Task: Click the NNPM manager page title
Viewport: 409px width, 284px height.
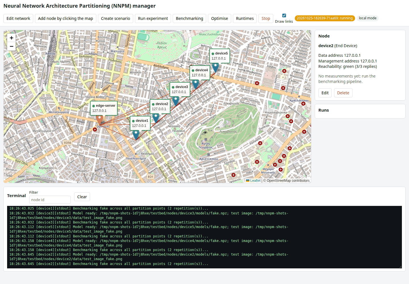Action: [x=80, y=6]
